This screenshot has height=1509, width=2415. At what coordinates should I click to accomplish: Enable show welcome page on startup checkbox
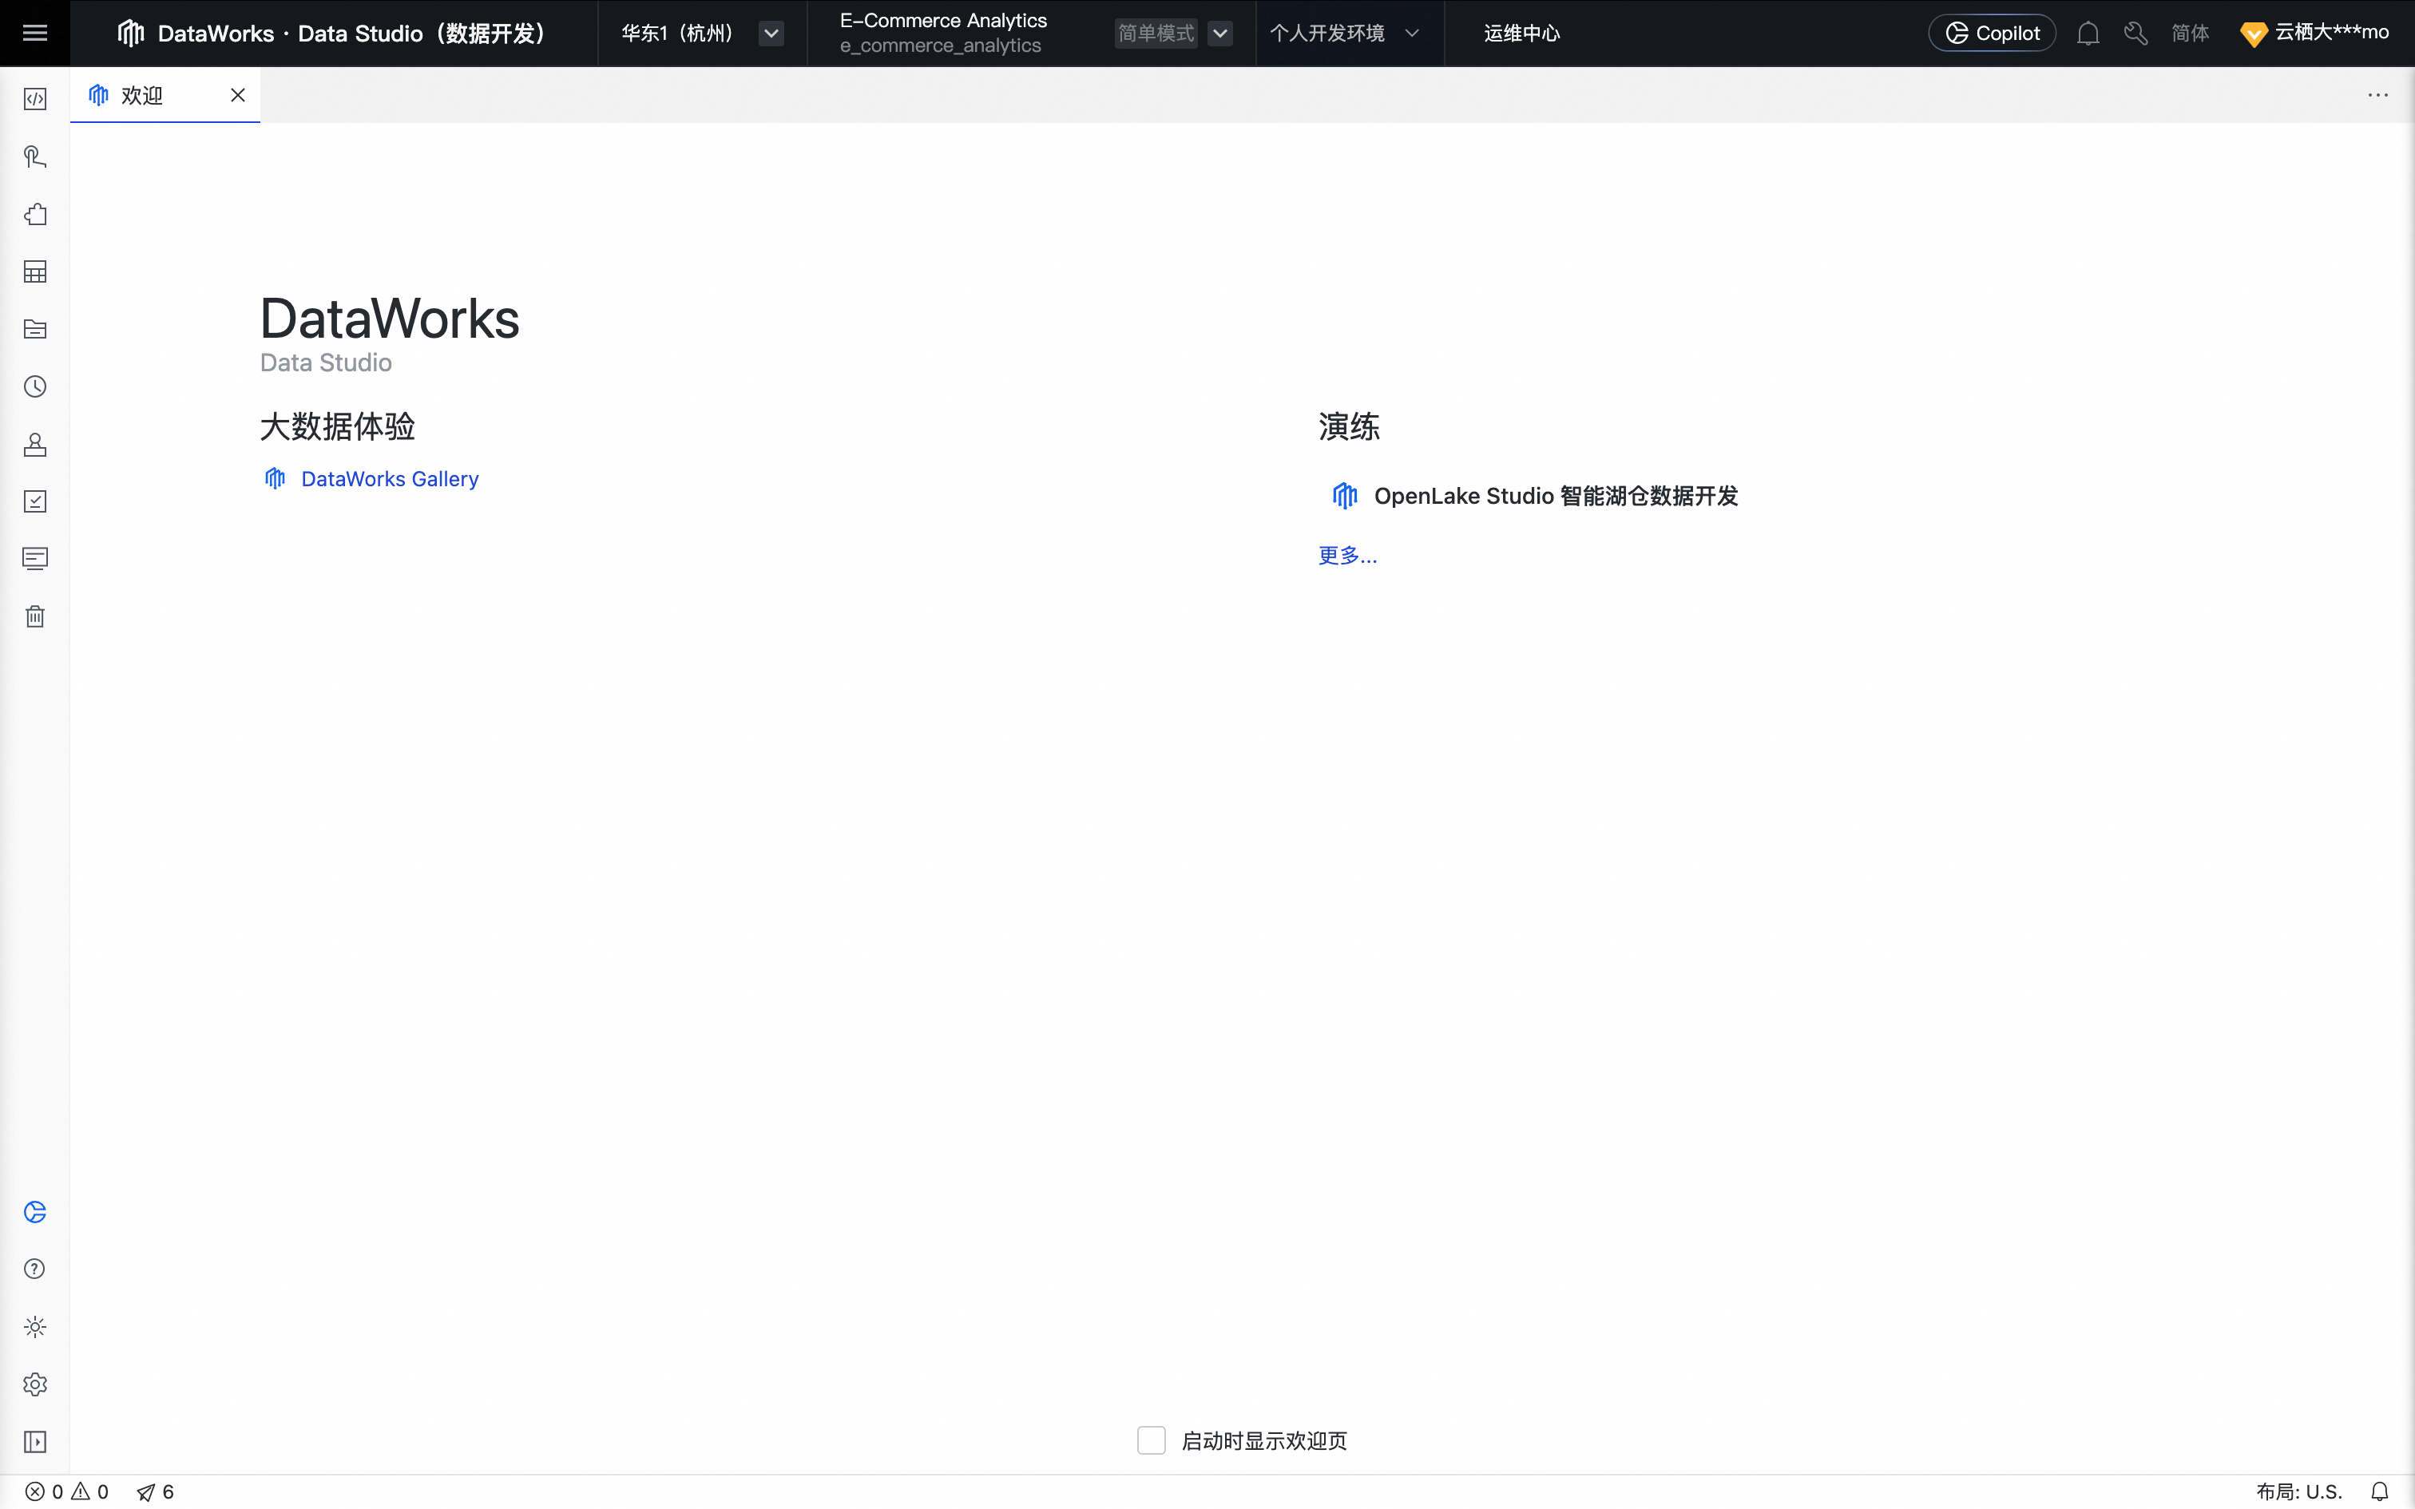point(1151,1440)
